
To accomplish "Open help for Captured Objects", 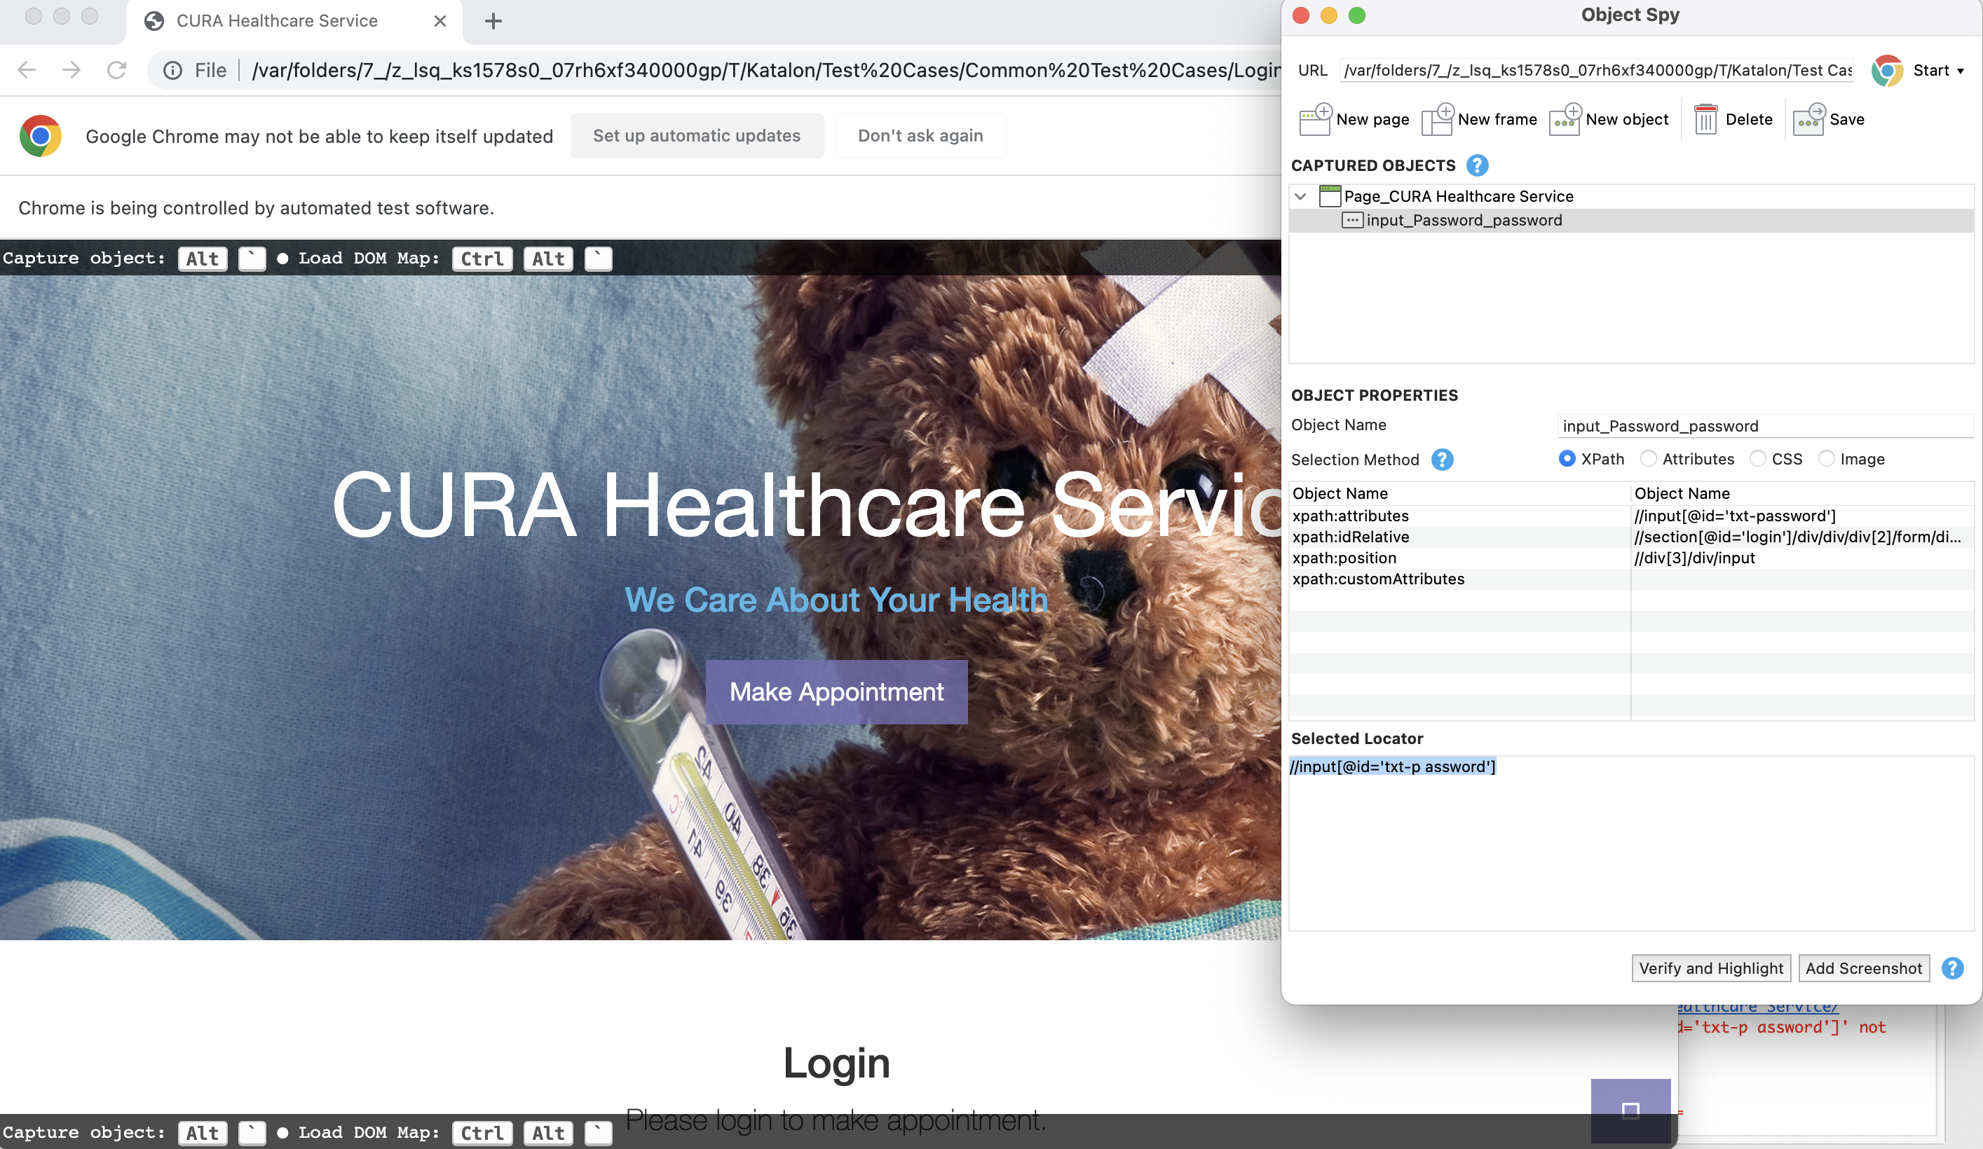I will (x=1477, y=165).
